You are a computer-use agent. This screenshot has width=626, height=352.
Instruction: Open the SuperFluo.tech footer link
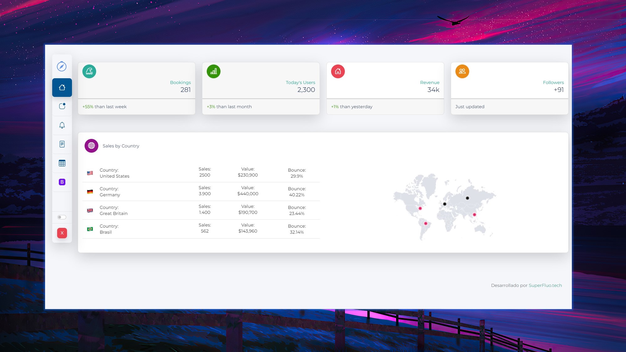point(545,285)
